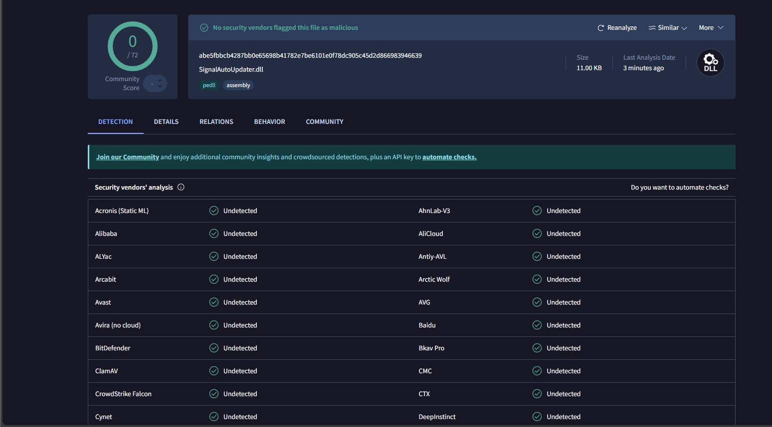Click the DLL file type badge icon
Screen dimensions: 772x427
click(710, 62)
